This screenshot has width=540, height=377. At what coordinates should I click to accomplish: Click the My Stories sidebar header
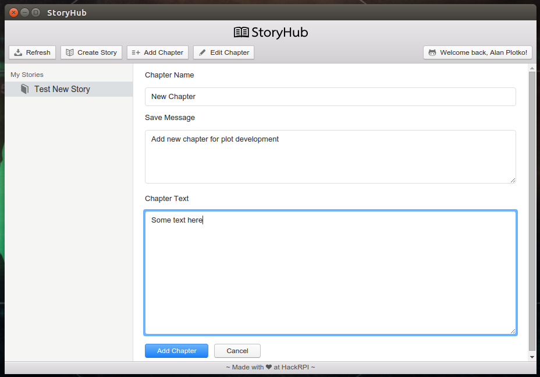click(x=26, y=75)
